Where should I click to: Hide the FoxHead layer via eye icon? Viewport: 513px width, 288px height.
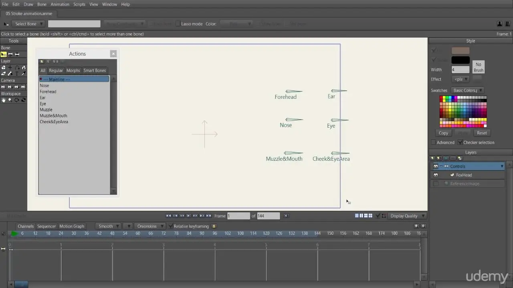pyautogui.click(x=436, y=175)
